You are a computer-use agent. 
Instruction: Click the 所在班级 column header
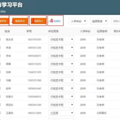[x=53, y=31]
